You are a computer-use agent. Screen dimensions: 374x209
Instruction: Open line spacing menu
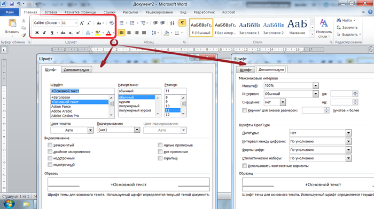coord(154,33)
